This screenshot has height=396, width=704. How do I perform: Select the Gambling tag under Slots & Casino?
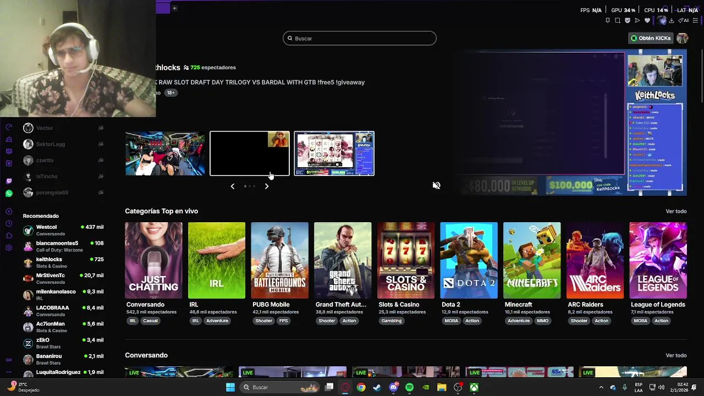click(x=392, y=321)
